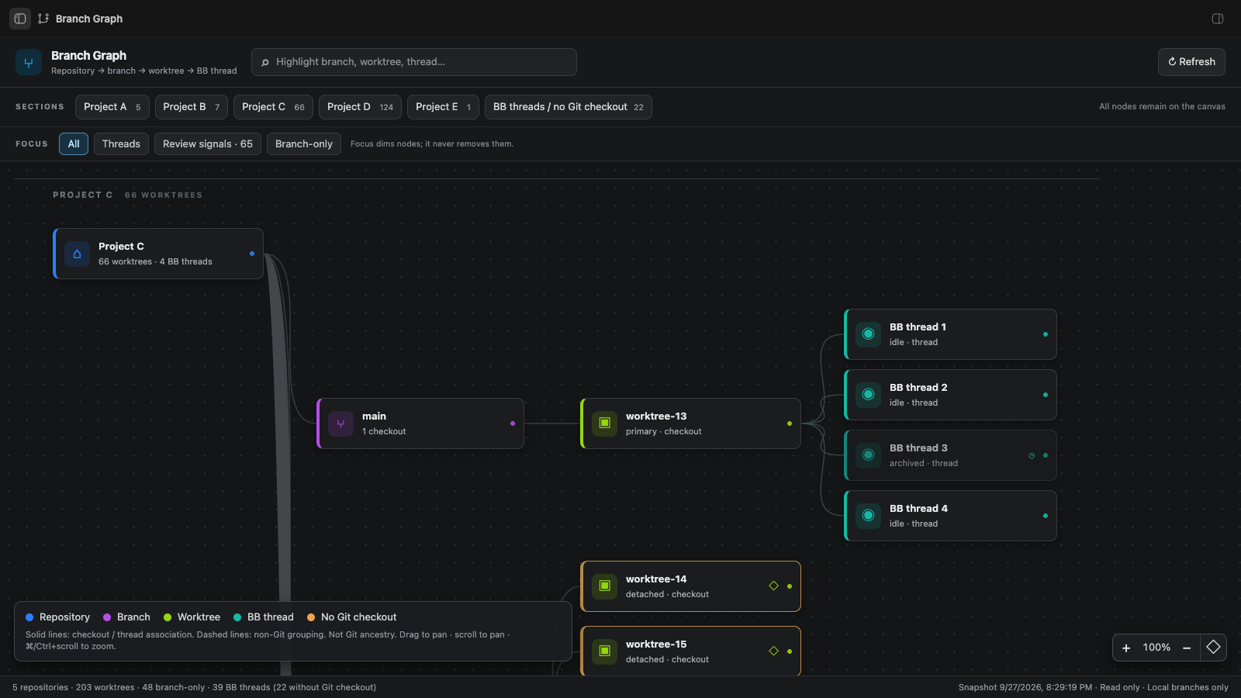Click the detached diamond icon on worktree-15

click(773, 651)
